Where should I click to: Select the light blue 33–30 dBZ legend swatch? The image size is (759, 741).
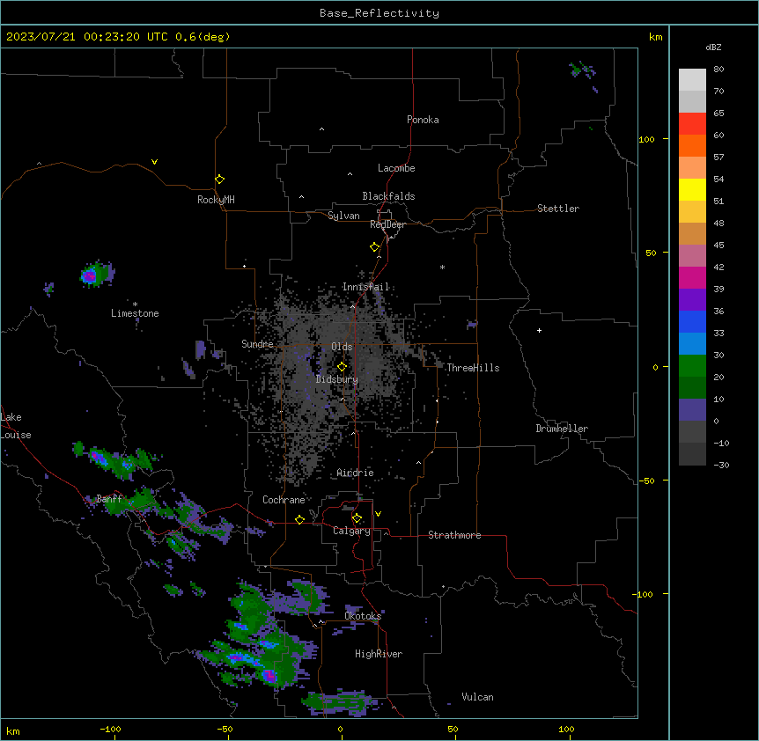tap(692, 343)
